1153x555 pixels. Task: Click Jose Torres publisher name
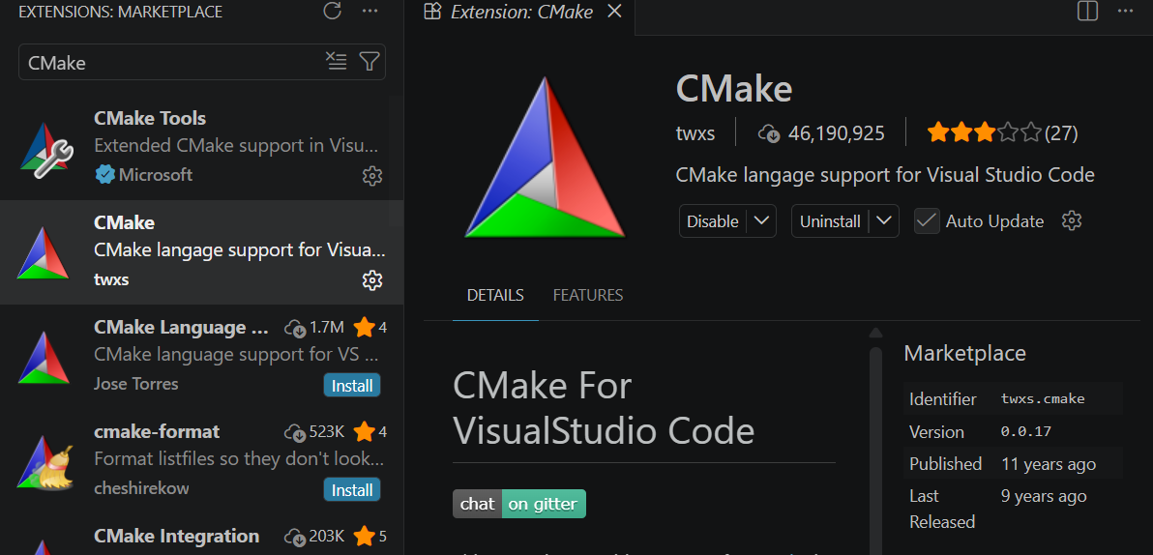coord(136,384)
